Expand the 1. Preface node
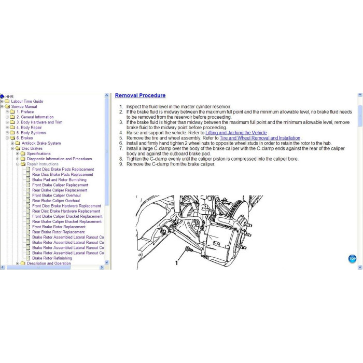Image resolution: width=363 pixels, height=363 pixels. 7,111
